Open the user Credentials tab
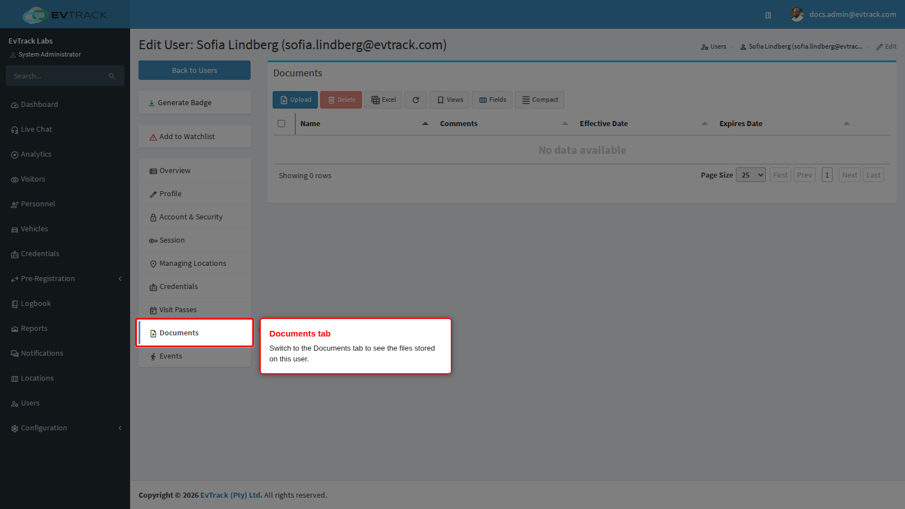 (x=195, y=287)
